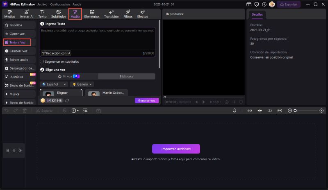Screen dimensions: 328x190
Task: Click the refresh credits icon
Action: [67, 100]
